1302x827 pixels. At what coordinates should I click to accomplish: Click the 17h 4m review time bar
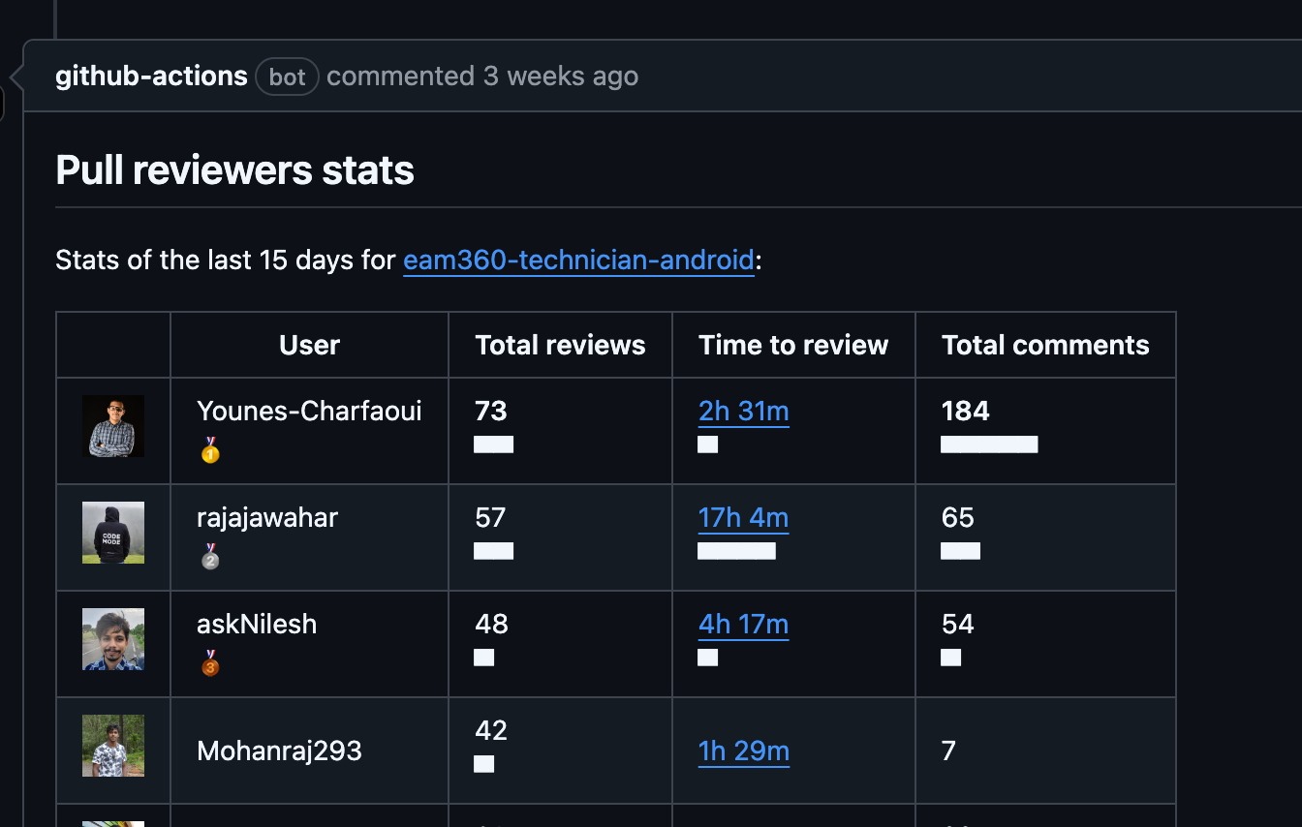[x=736, y=551]
